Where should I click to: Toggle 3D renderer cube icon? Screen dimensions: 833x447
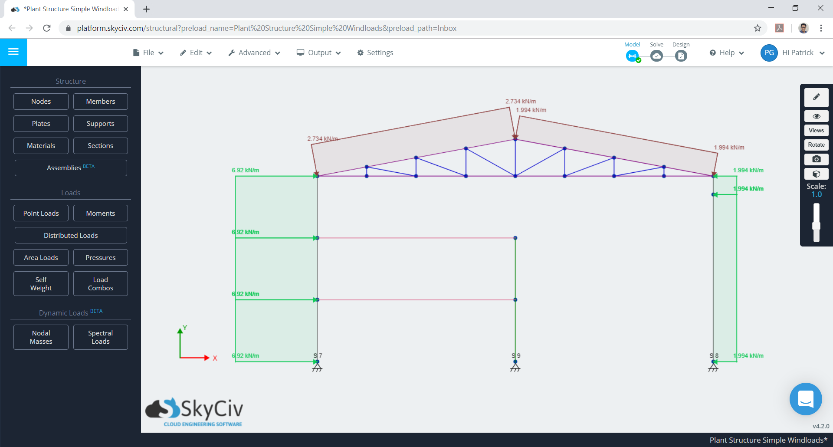point(816,174)
